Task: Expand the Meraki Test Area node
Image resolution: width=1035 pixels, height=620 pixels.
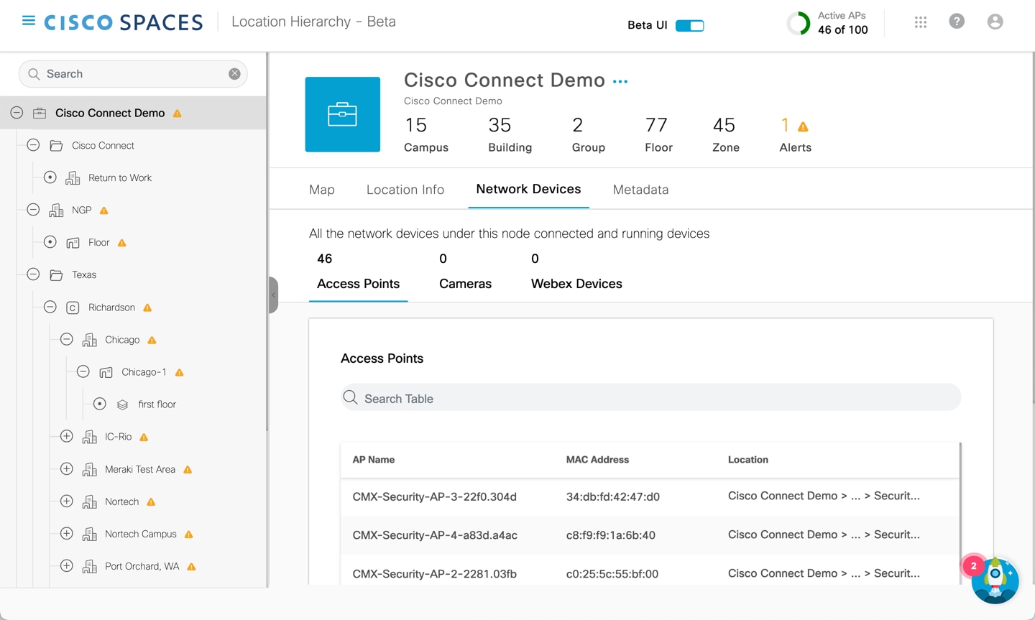Action: point(66,469)
